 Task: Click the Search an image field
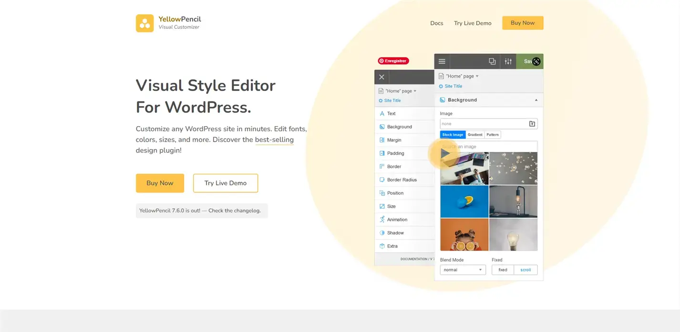pos(489,147)
